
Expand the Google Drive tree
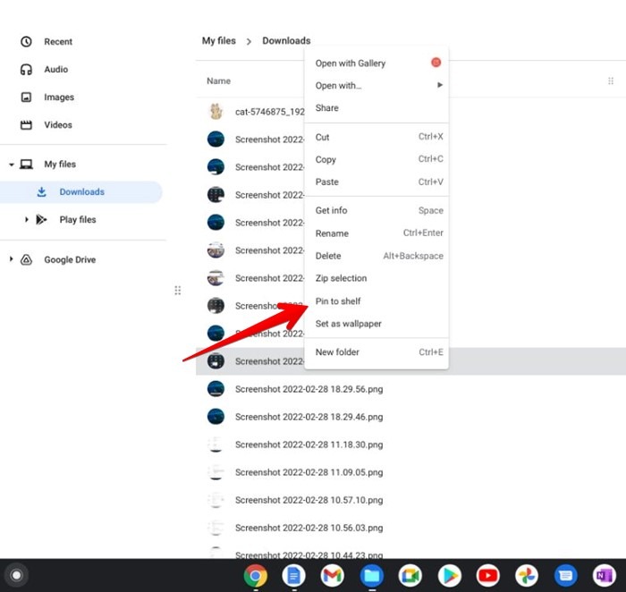(12, 260)
